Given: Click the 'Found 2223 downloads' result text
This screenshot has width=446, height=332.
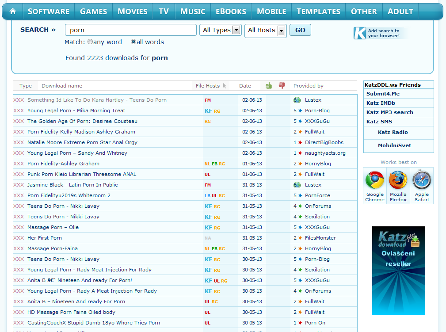Looking at the screenshot, I should coord(117,58).
